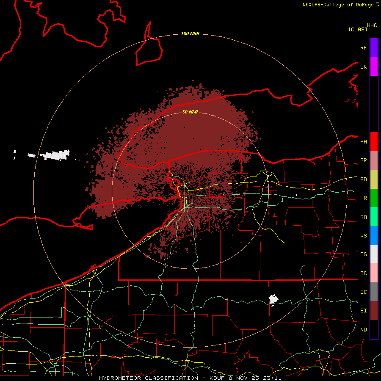Viewport: 381px width, 381px height.
Task: Click the DS legend label
Action: 363,254
